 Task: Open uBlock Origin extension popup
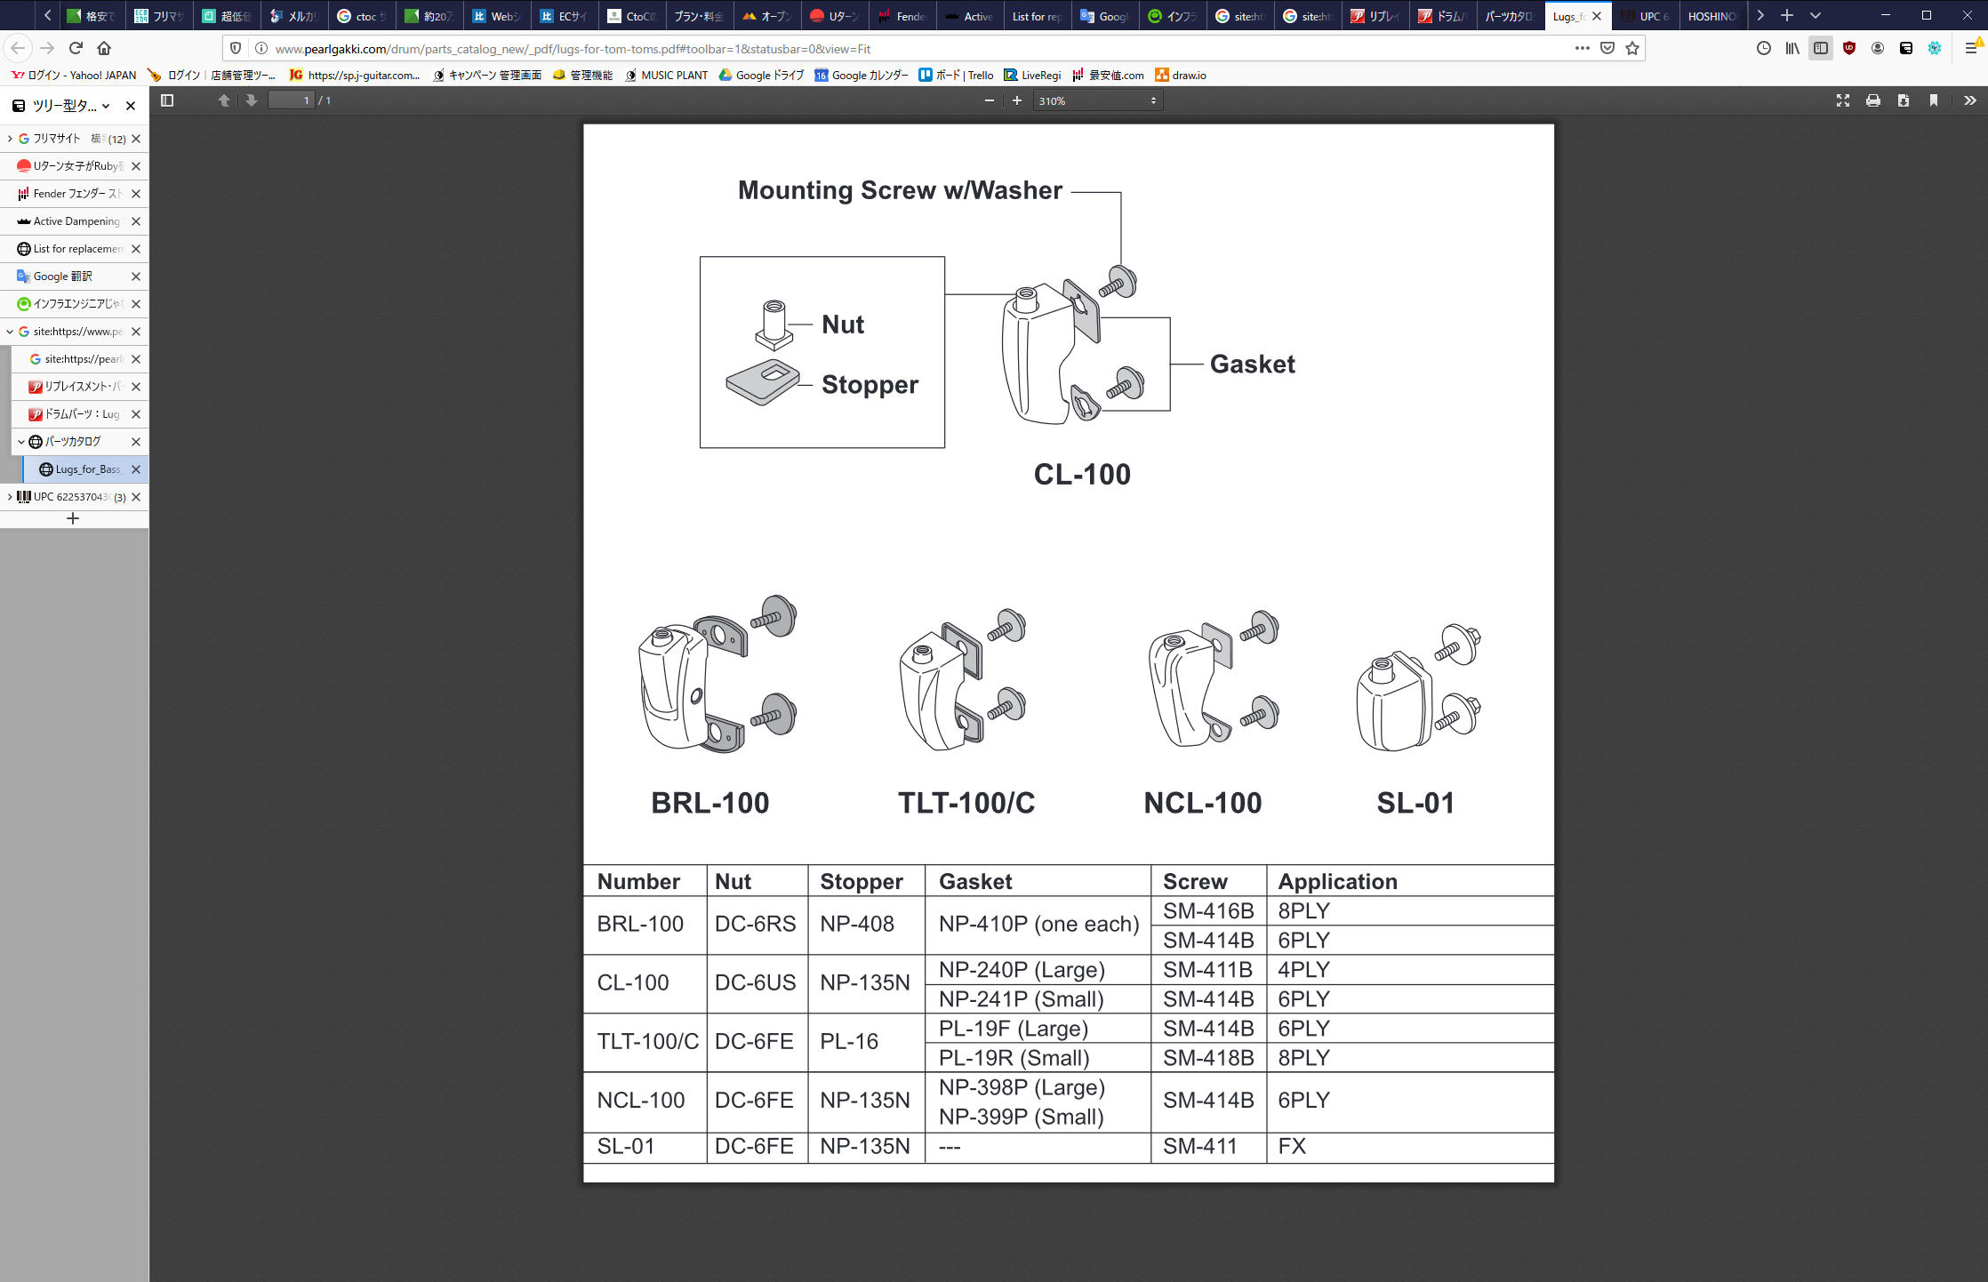click(x=1849, y=48)
